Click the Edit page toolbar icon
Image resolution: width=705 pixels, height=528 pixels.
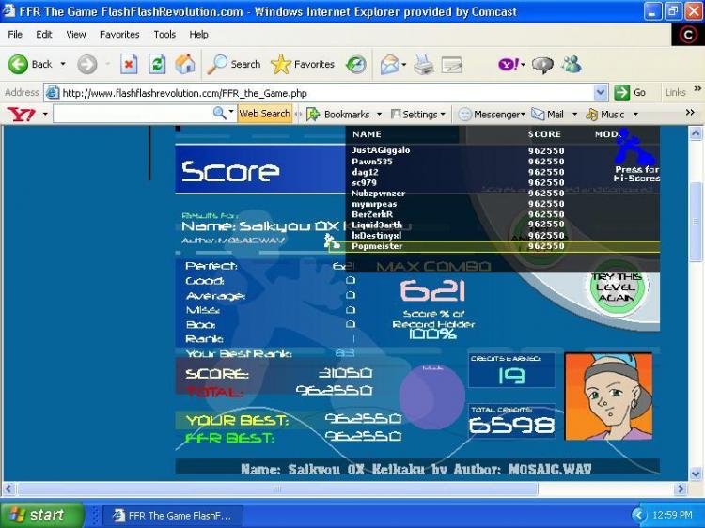point(452,65)
